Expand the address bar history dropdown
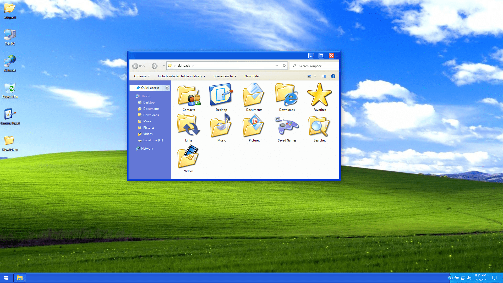The width and height of the screenshot is (503, 283). pyautogui.click(x=276, y=66)
